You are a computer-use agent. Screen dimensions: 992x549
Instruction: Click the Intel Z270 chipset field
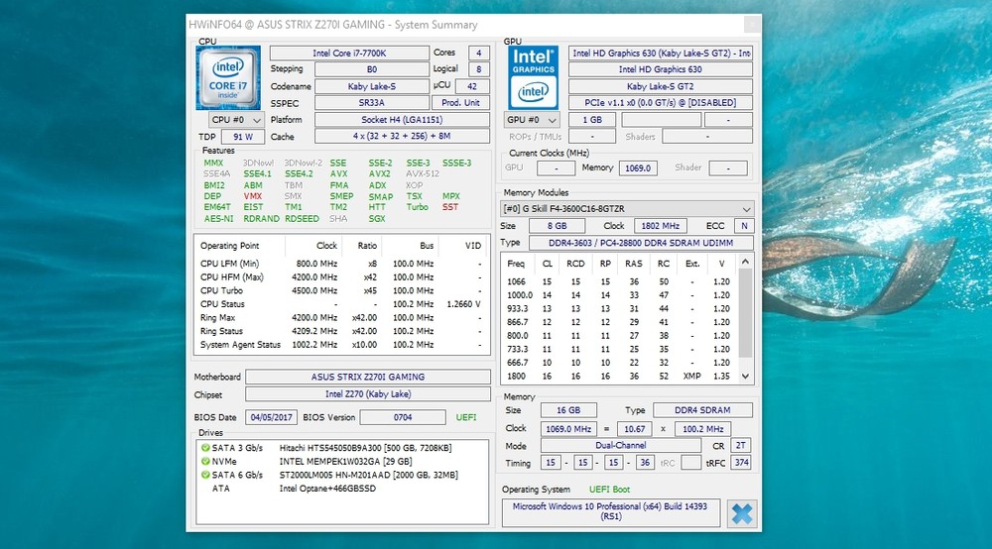pyautogui.click(x=367, y=395)
